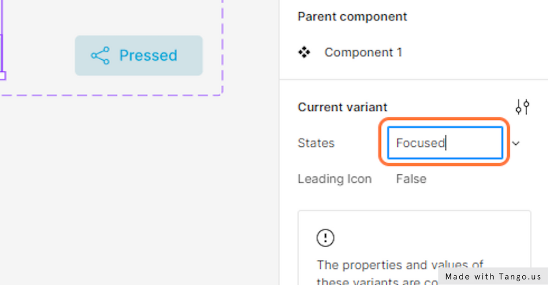This screenshot has height=285, width=548.
Task: Click the Made with Tango.us badge
Action: (493, 277)
